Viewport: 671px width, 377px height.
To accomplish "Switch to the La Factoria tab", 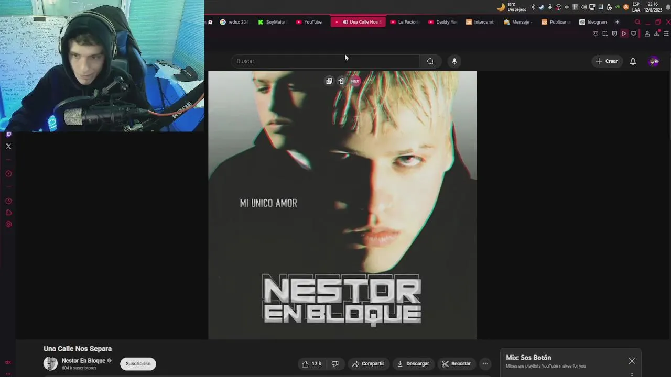I will pos(405,22).
